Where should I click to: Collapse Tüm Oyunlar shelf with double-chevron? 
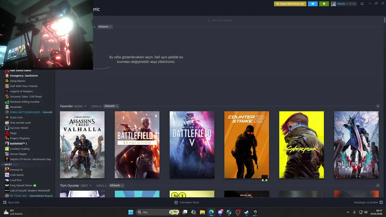pos(378,185)
